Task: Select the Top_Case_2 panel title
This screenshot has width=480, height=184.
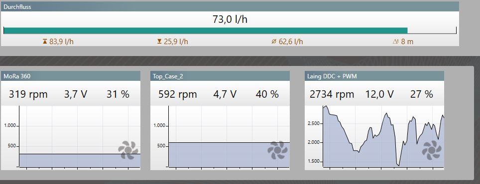Action: click(168, 76)
